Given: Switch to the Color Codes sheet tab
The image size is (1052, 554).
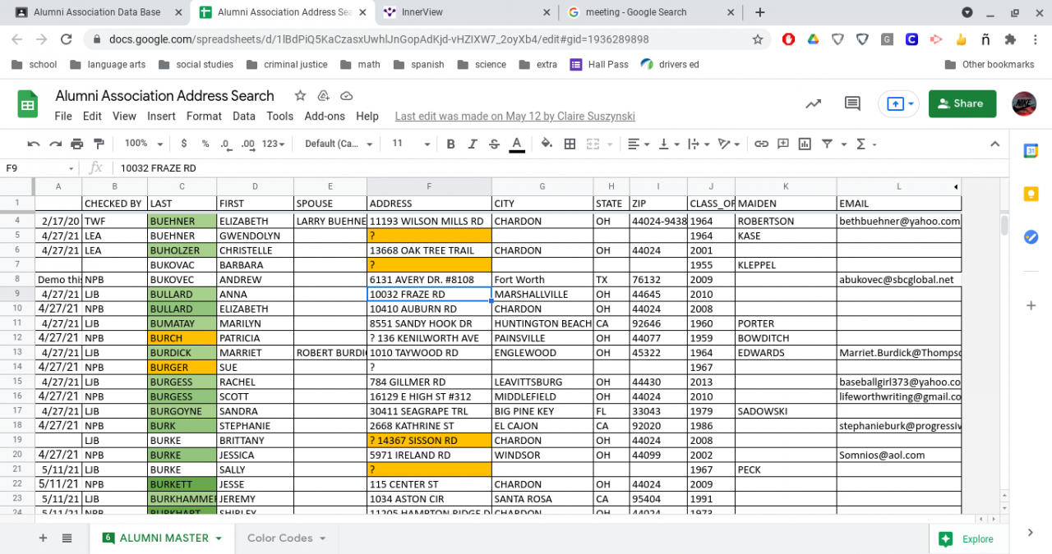Looking at the screenshot, I should [279, 538].
